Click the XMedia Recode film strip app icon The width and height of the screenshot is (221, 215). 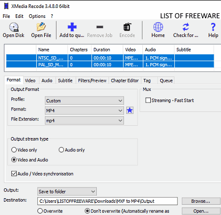click(6, 6)
